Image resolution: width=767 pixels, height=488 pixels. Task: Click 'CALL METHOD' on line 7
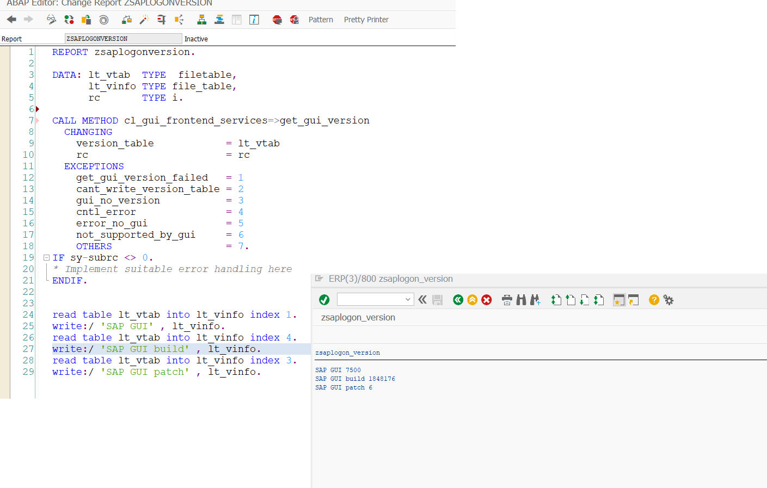pos(85,121)
